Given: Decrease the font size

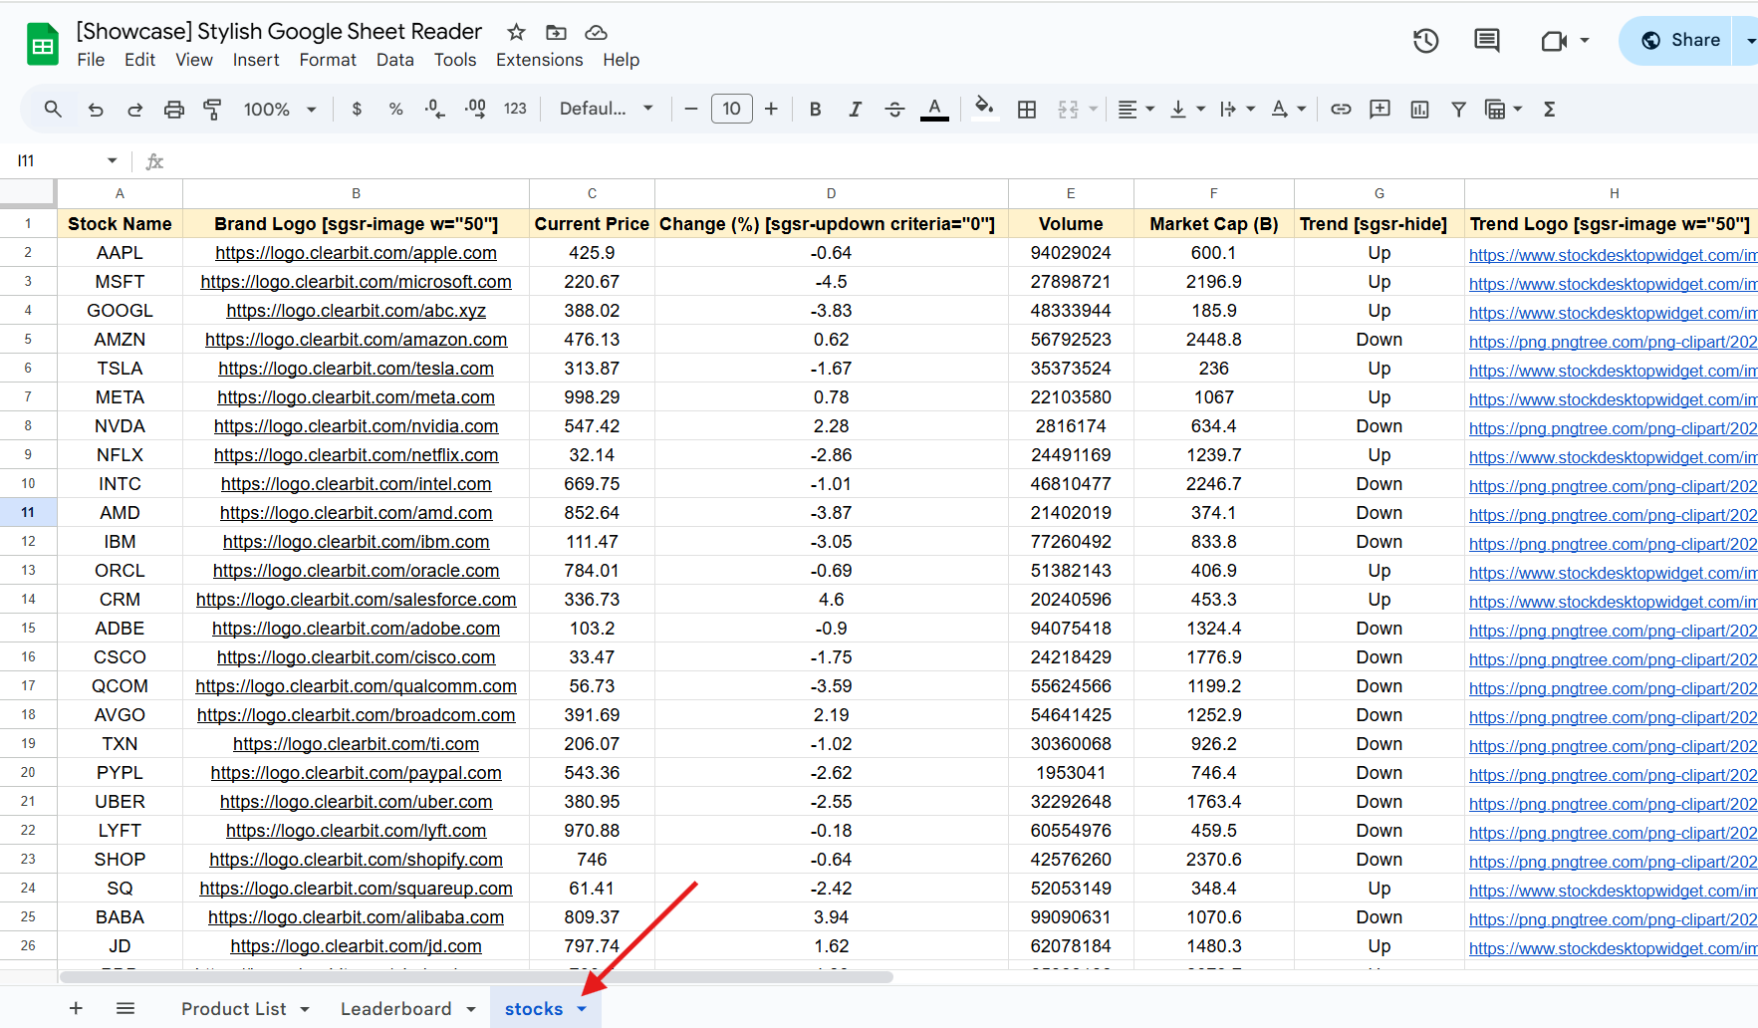Looking at the screenshot, I should (x=691, y=109).
